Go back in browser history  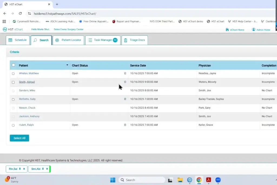[x=5, y=13]
